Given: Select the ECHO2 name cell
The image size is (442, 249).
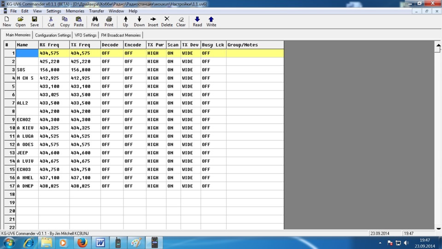Looking at the screenshot, I should tap(27, 119).
